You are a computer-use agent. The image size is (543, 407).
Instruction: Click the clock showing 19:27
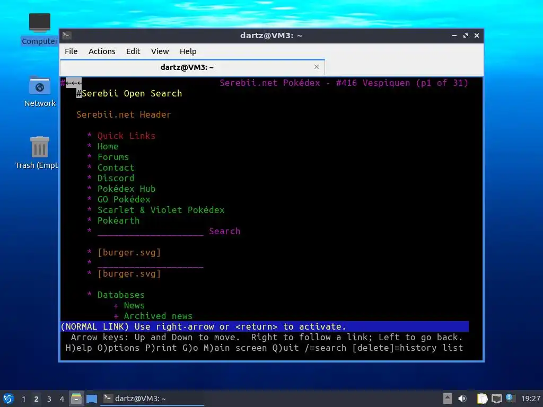[x=530, y=399]
